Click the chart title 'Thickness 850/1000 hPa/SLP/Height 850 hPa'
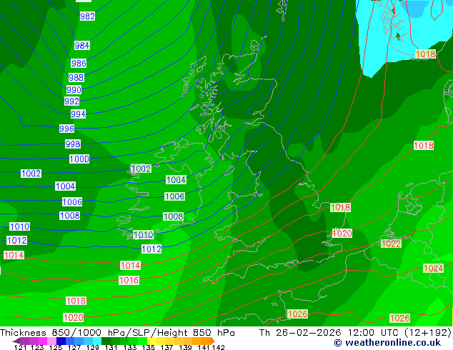453x350 pixels. (117, 333)
